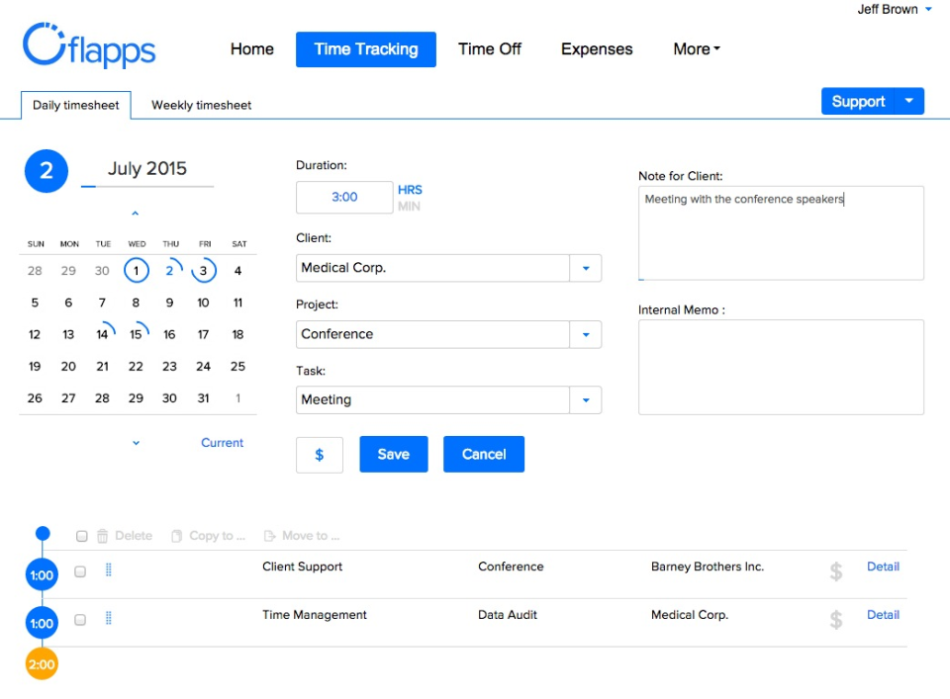Open the Client dropdown arrow
The width and height of the screenshot is (950, 699).
point(586,268)
